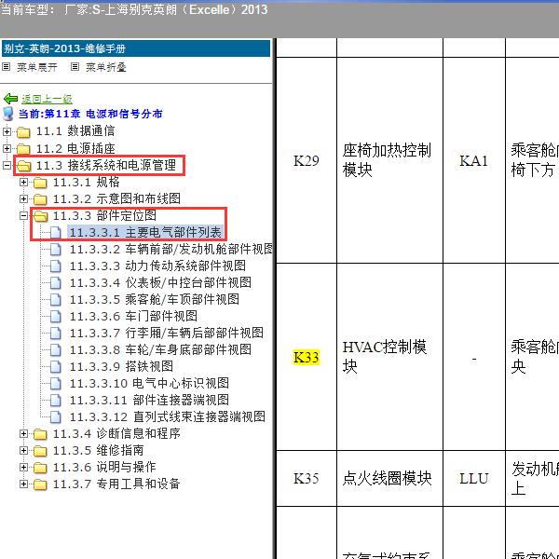Click folder icon of 11.3.4 诊断信息和程序

[40, 434]
